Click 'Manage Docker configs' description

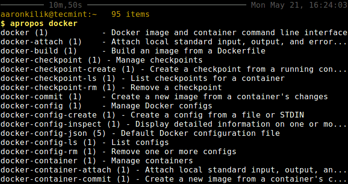coord(162,106)
